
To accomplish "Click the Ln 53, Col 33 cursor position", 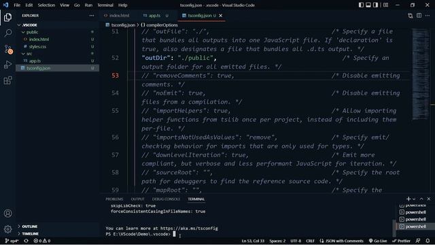I will point(253,241).
